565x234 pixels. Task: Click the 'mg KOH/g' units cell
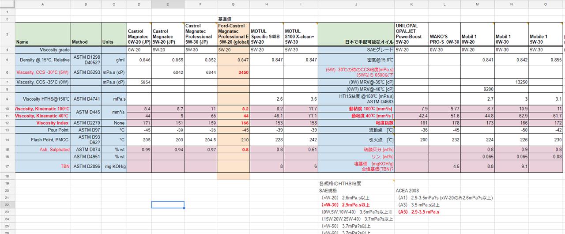(114, 166)
